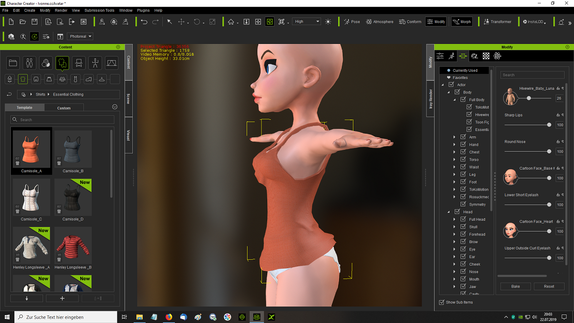Open the Skin makeup circles category
The width and height of the screenshot is (574, 323).
click(46, 63)
